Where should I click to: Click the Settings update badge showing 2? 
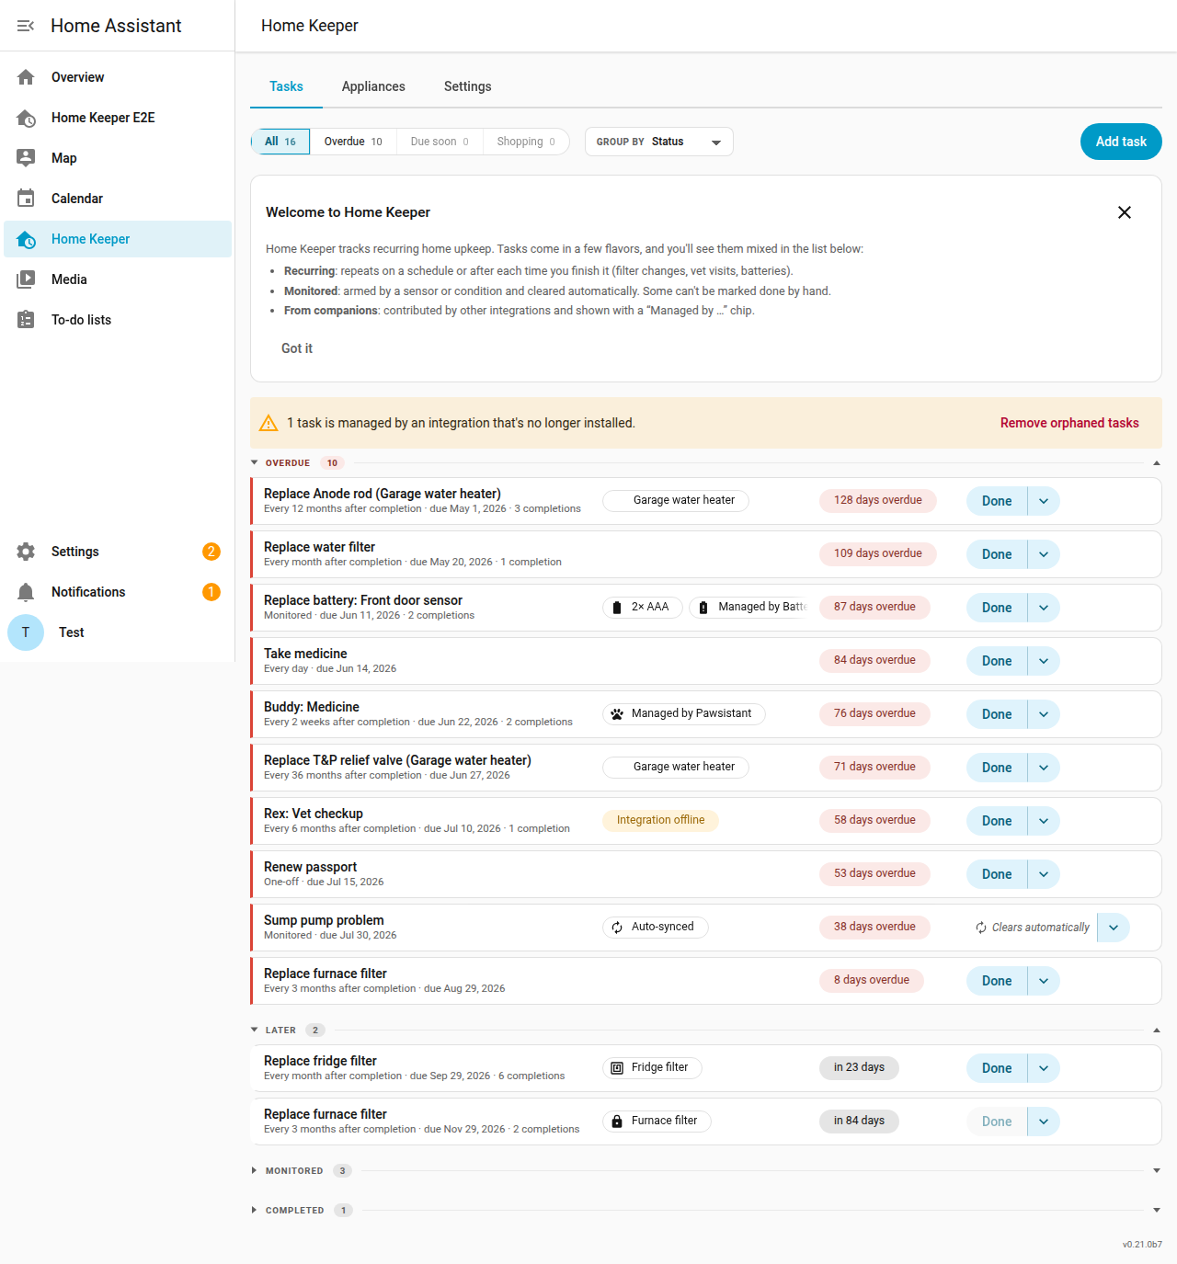point(211,552)
